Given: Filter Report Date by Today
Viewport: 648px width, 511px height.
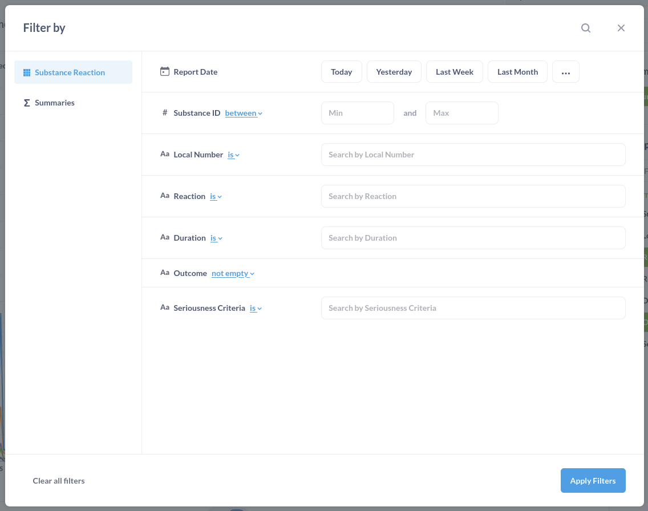Looking at the screenshot, I should click(341, 72).
